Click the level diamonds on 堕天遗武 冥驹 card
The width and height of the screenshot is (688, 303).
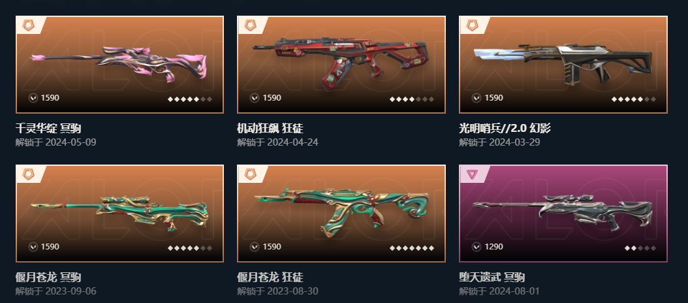click(x=640, y=248)
